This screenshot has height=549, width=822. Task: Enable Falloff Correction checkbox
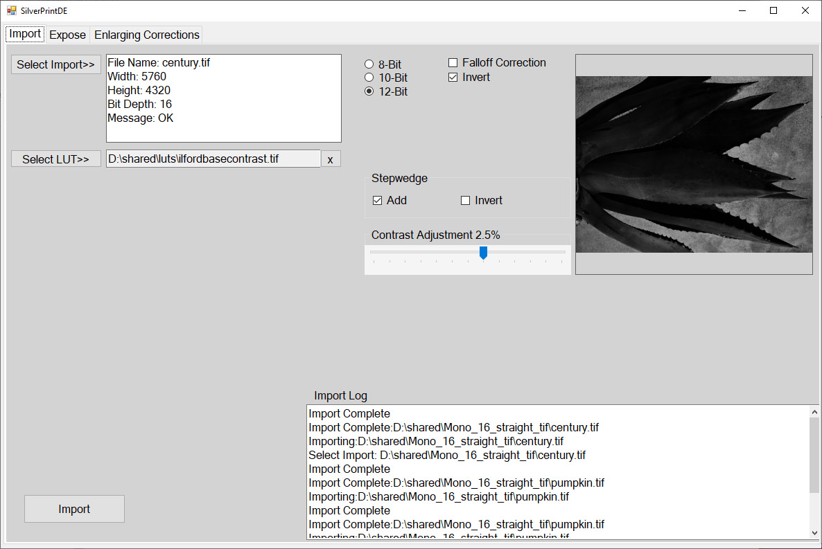(453, 63)
